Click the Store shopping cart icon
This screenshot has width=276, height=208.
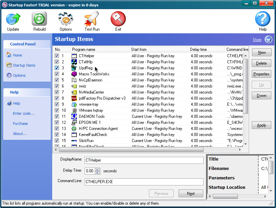[x=269, y=40]
